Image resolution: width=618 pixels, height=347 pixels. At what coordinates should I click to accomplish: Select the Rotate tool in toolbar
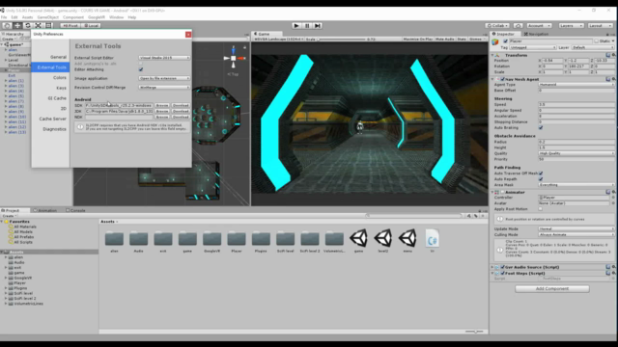(x=28, y=26)
